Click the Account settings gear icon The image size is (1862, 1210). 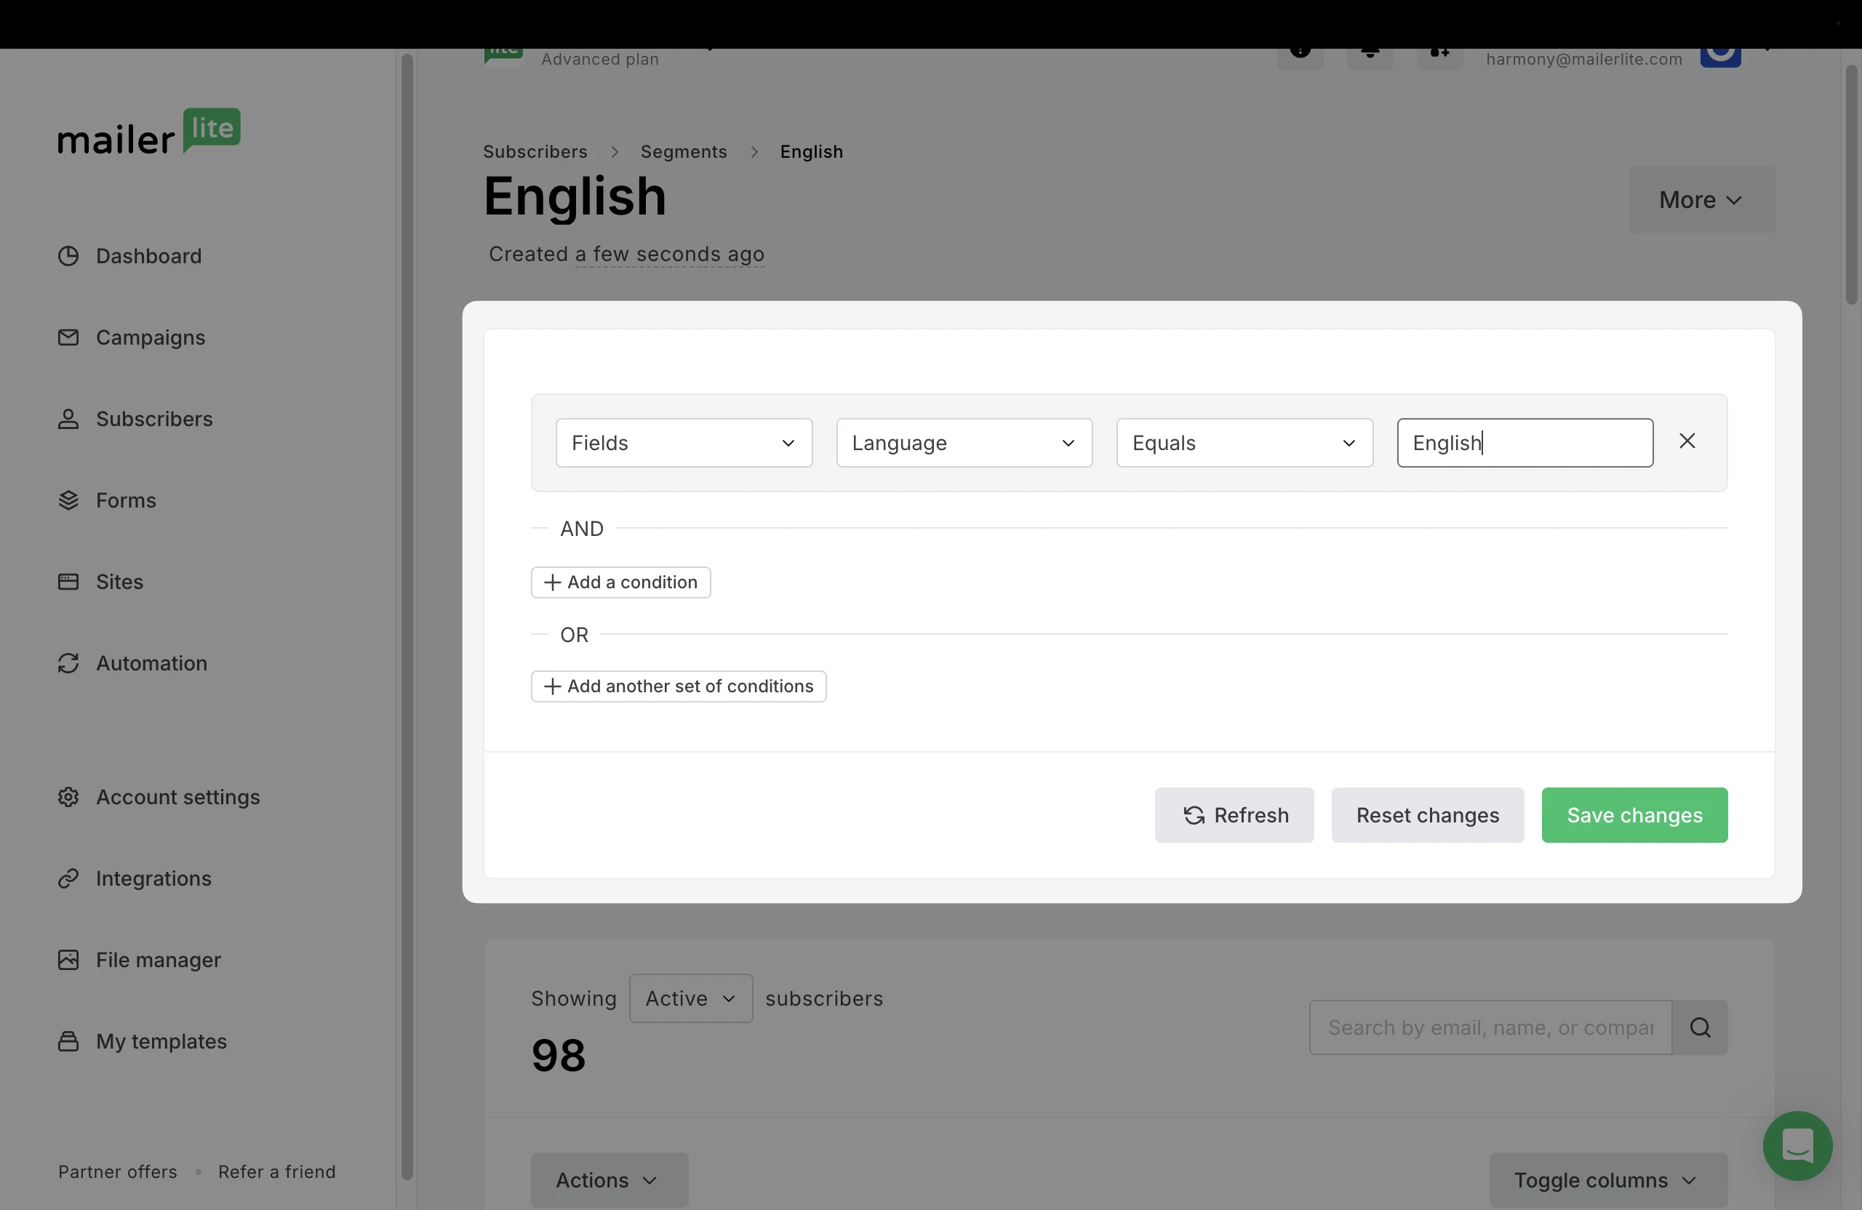68,797
